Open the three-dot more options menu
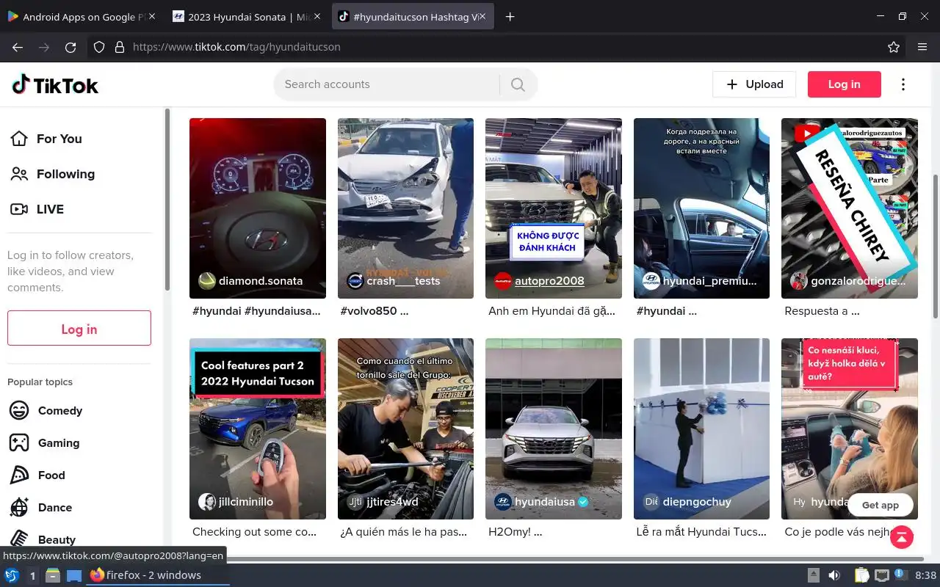 pos(903,84)
